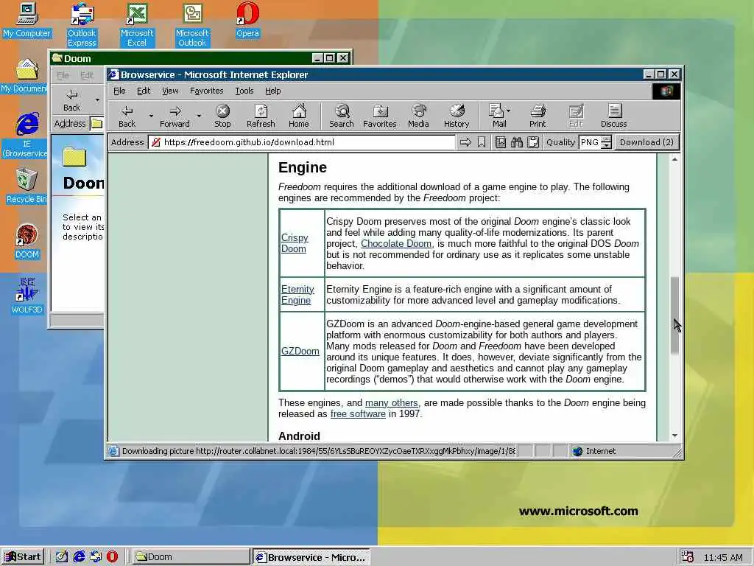Click the Back button in Internet Explorer toolbar
The height and width of the screenshot is (566, 754).
click(127, 116)
